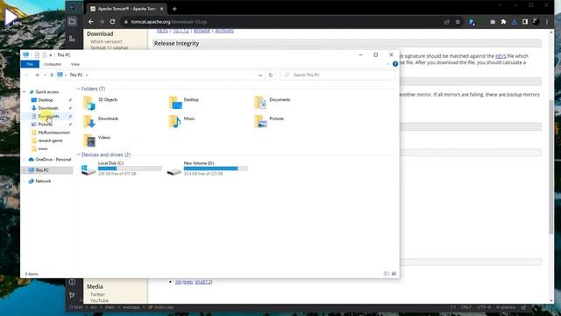This screenshot has width=561, height=316.
Task: Open the File tab in Explorer
Action: coord(30,64)
